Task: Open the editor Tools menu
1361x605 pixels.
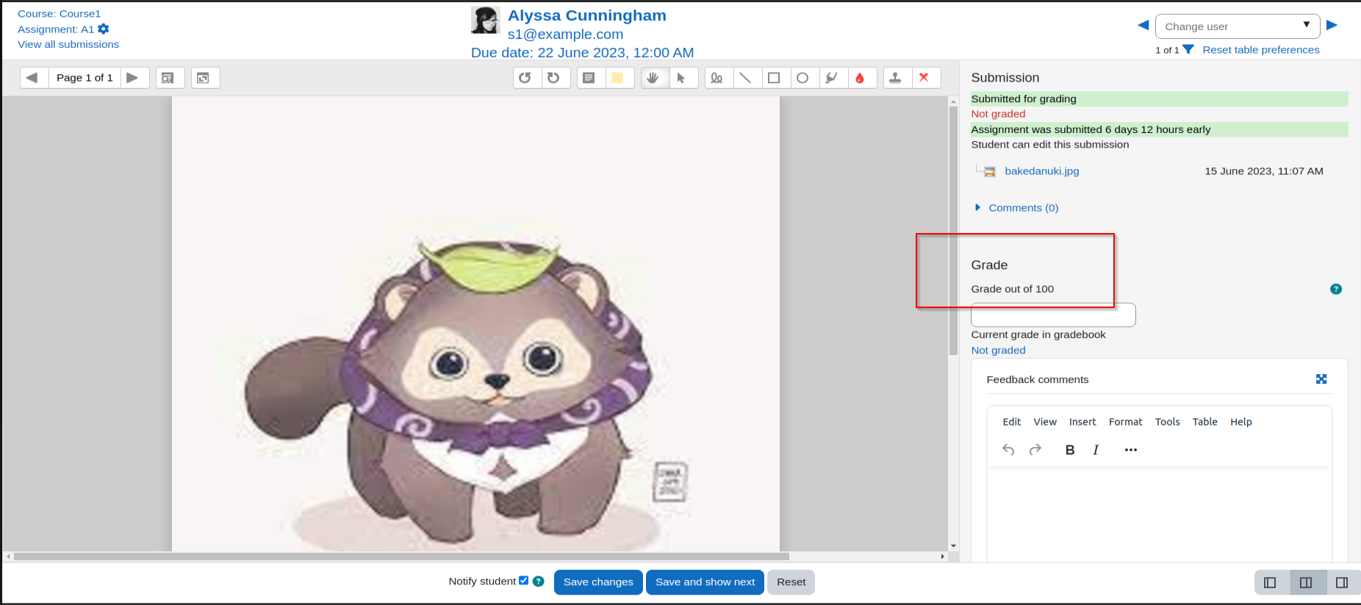Action: tap(1168, 422)
